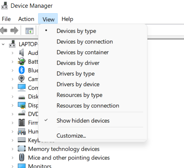Expand the Audio category chevron
The image size is (184, 168).
tap(12, 53)
